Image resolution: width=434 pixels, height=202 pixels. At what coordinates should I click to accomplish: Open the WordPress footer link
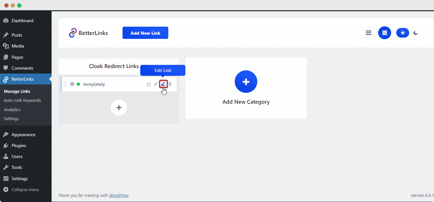119,195
